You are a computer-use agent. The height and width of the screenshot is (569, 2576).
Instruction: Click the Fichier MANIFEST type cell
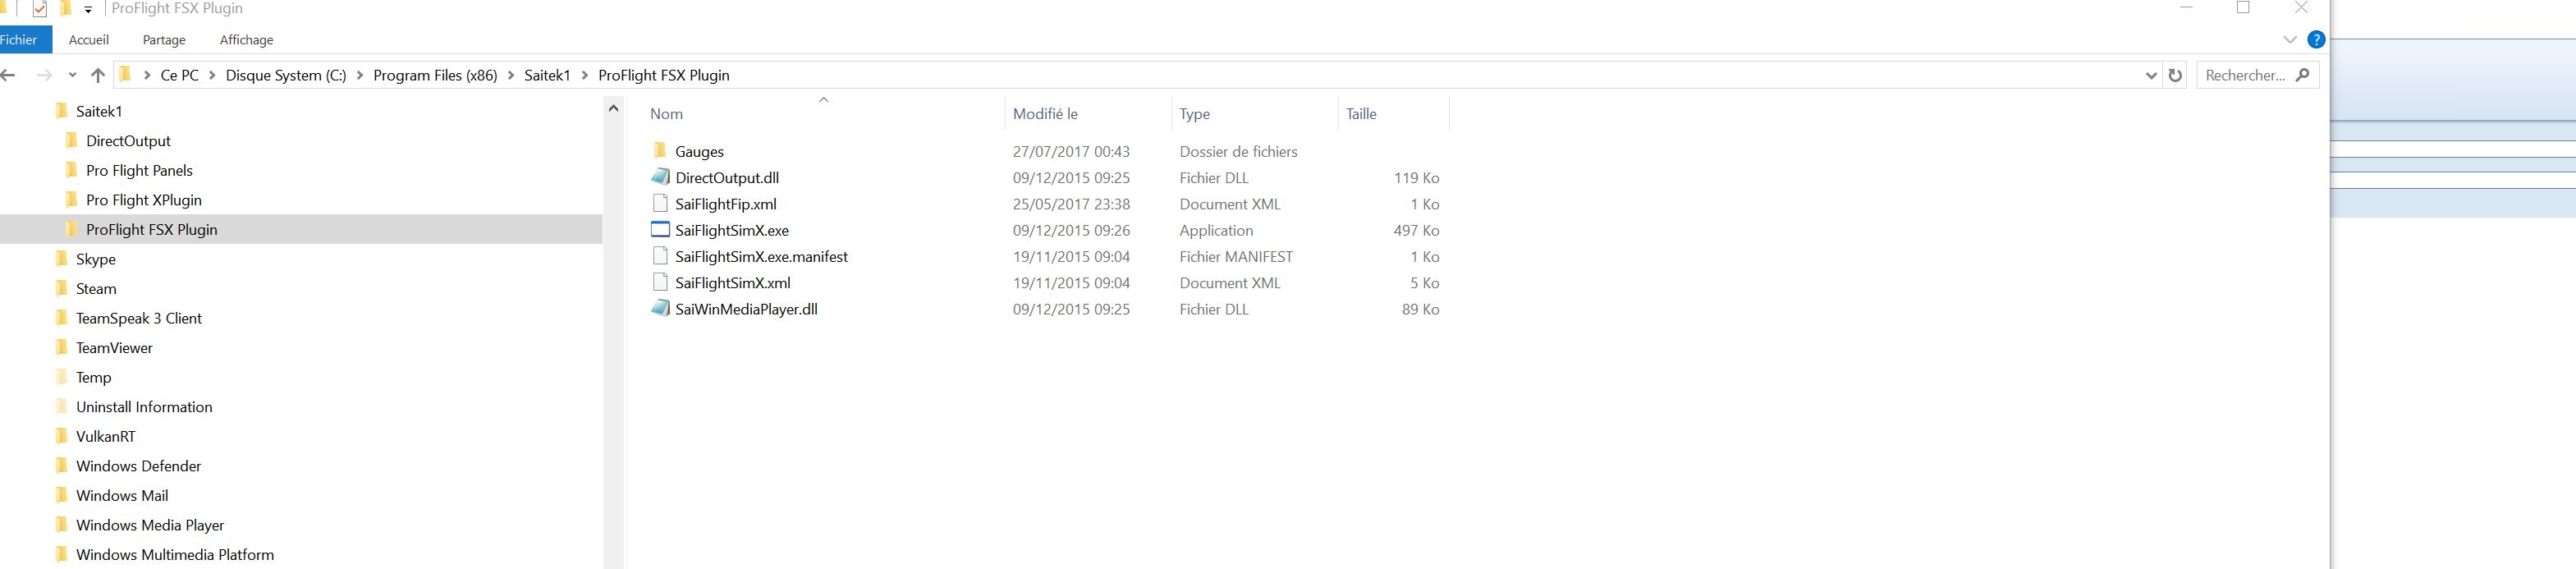1236,257
